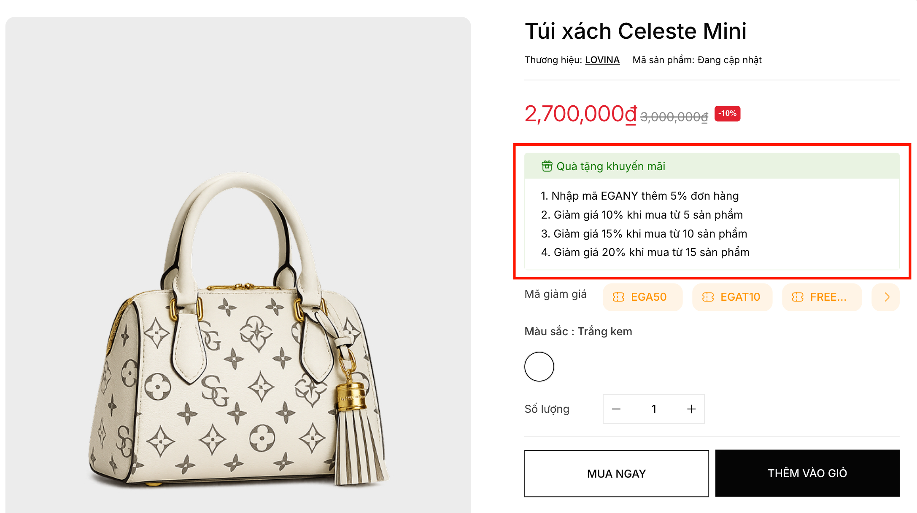Click the ticket icon on EGA50 coupon
Screen dimensions: 917x513
click(x=618, y=297)
